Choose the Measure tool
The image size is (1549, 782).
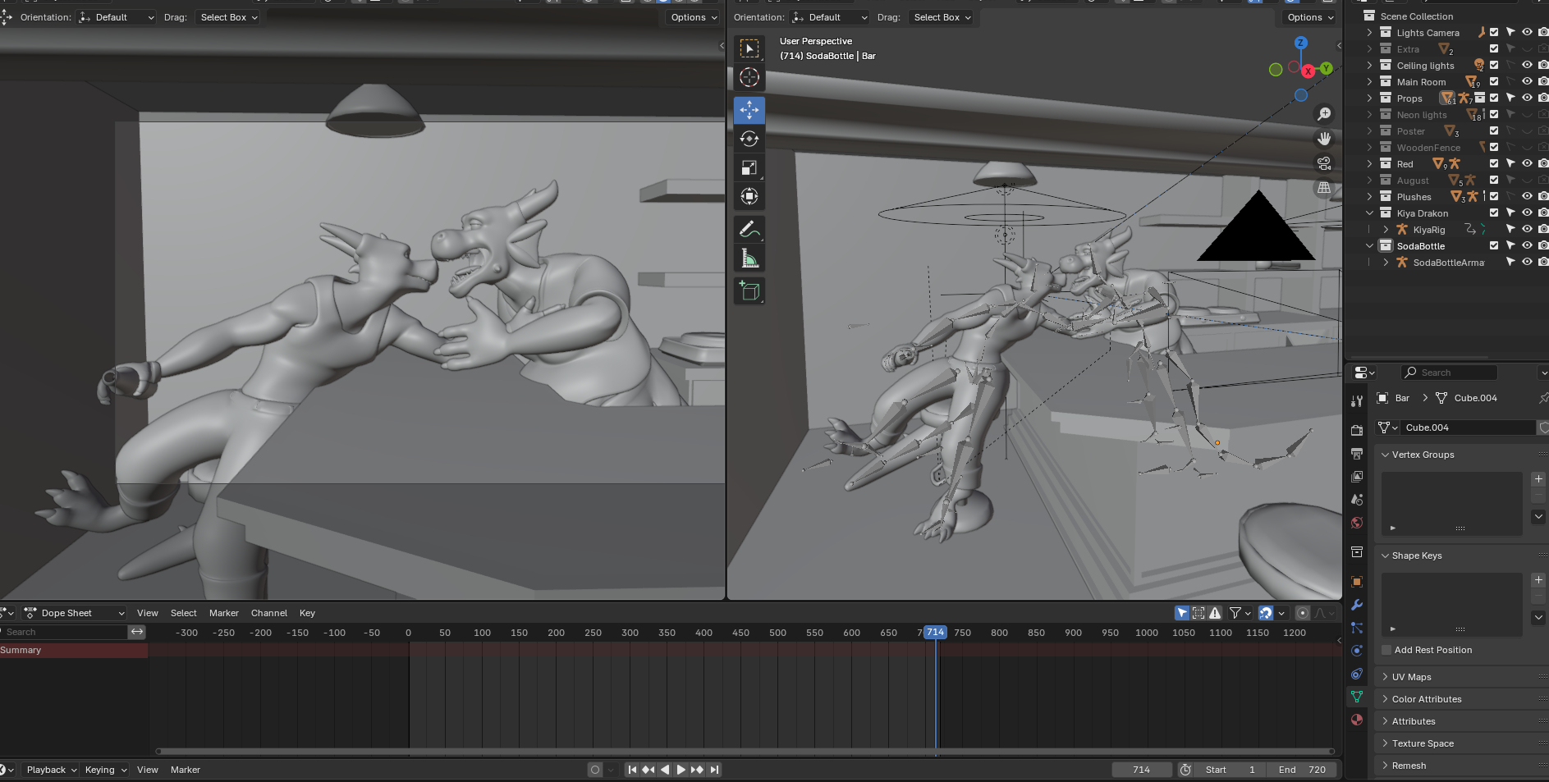coord(749,259)
